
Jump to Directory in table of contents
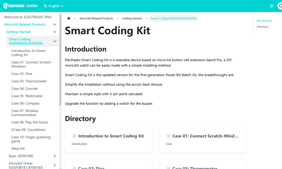click(262, 27)
